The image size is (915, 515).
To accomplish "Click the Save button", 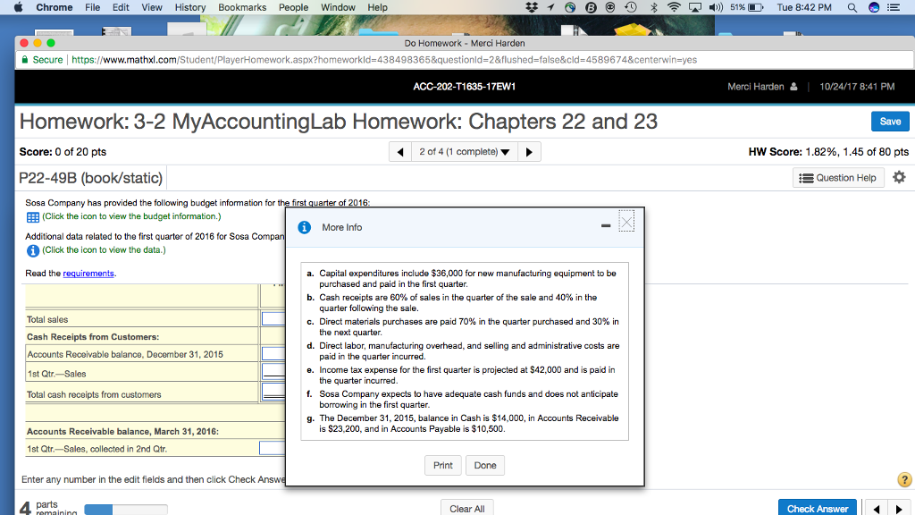I will coord(890,122).
